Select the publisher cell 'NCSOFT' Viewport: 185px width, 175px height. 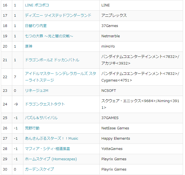pyautogui.click(x=141, y=91)
